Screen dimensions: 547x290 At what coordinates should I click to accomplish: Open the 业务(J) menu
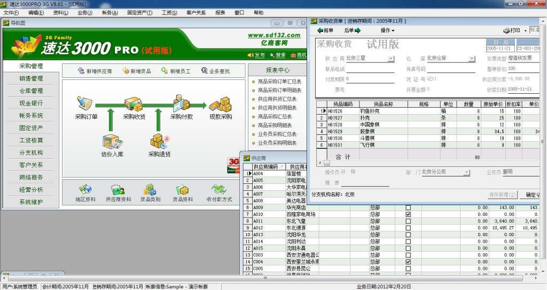click(x=85, y=13)
